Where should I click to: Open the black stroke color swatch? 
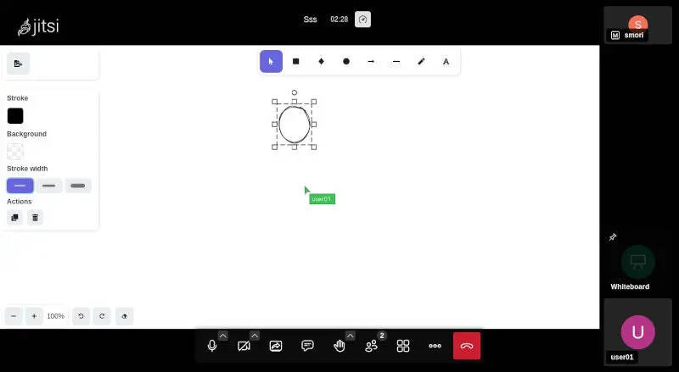click(15, 116)
